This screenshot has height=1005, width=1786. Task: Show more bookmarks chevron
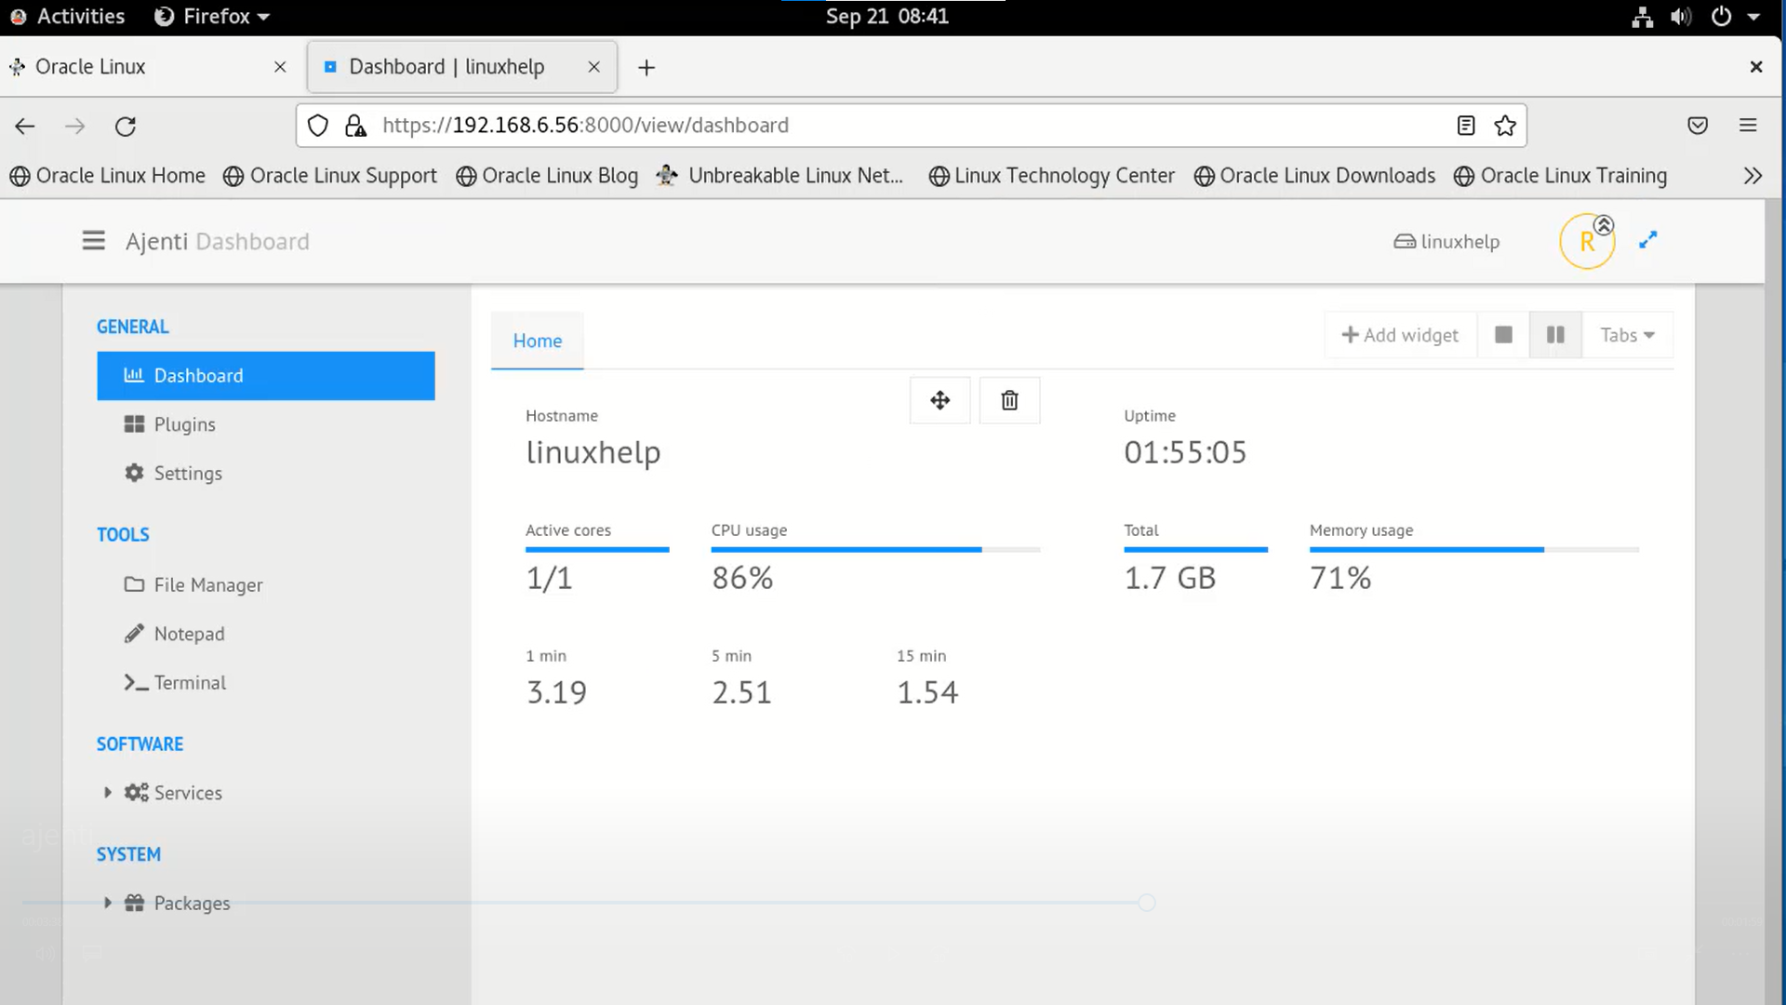tap(1753, 176)
